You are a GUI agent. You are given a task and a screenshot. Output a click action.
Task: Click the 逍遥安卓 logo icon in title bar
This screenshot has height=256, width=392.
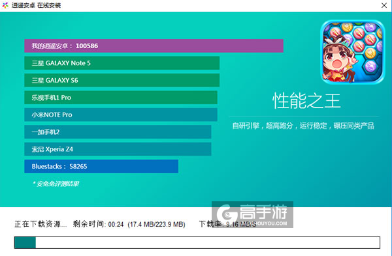point(5,5)
